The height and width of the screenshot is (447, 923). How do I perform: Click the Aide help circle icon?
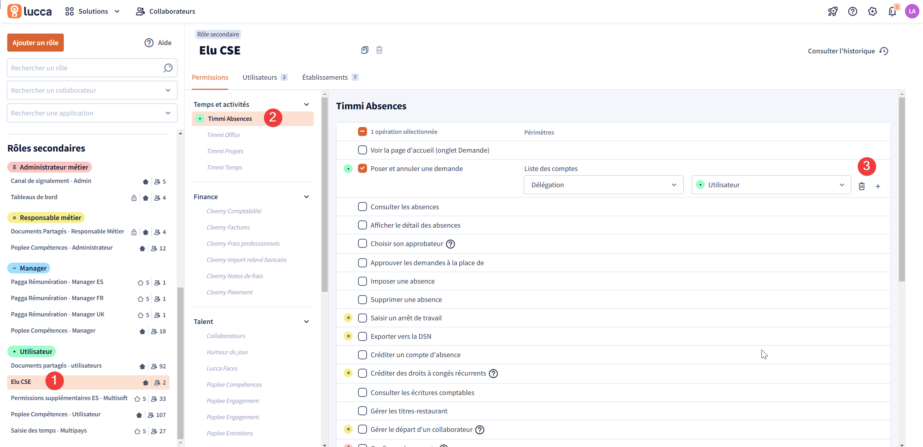click(x=149, y=43)
